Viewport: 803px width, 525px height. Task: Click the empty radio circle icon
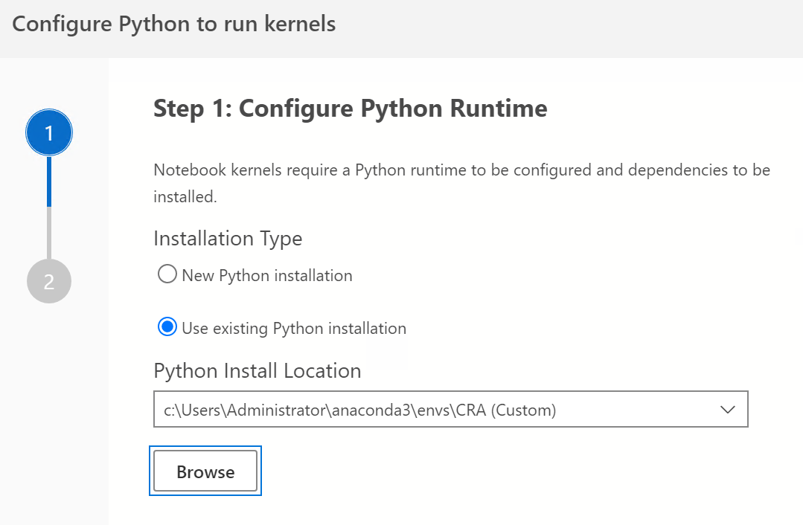click(x=167, y=274)
